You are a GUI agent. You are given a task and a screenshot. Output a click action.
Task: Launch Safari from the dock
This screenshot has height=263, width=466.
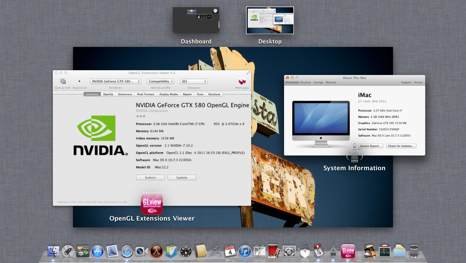pyautogui.click(x=127, y=251)
